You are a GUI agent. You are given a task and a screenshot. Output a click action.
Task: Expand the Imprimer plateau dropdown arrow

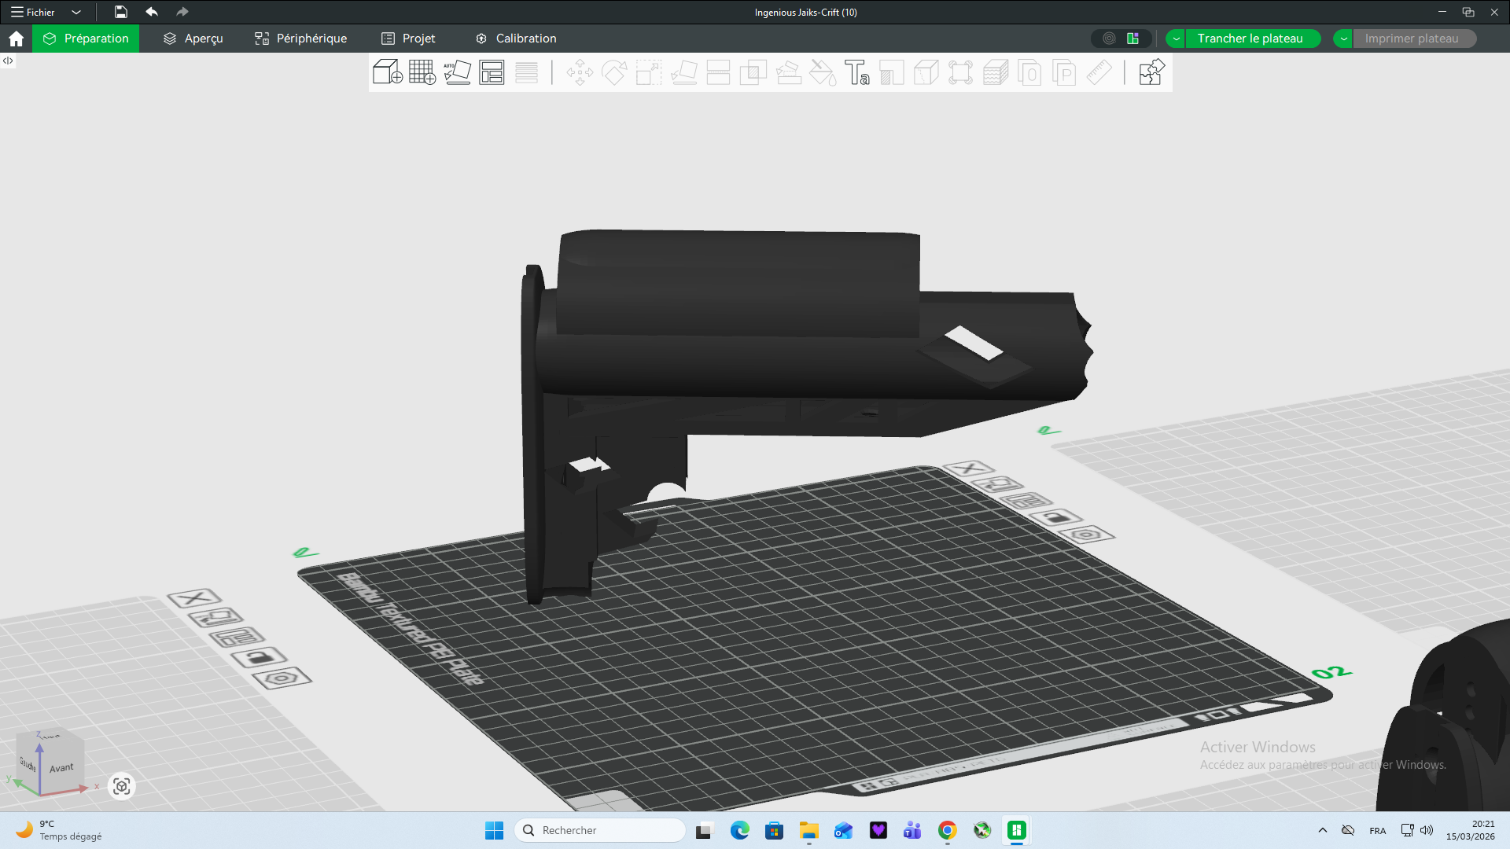click(x=1343, y=39)
